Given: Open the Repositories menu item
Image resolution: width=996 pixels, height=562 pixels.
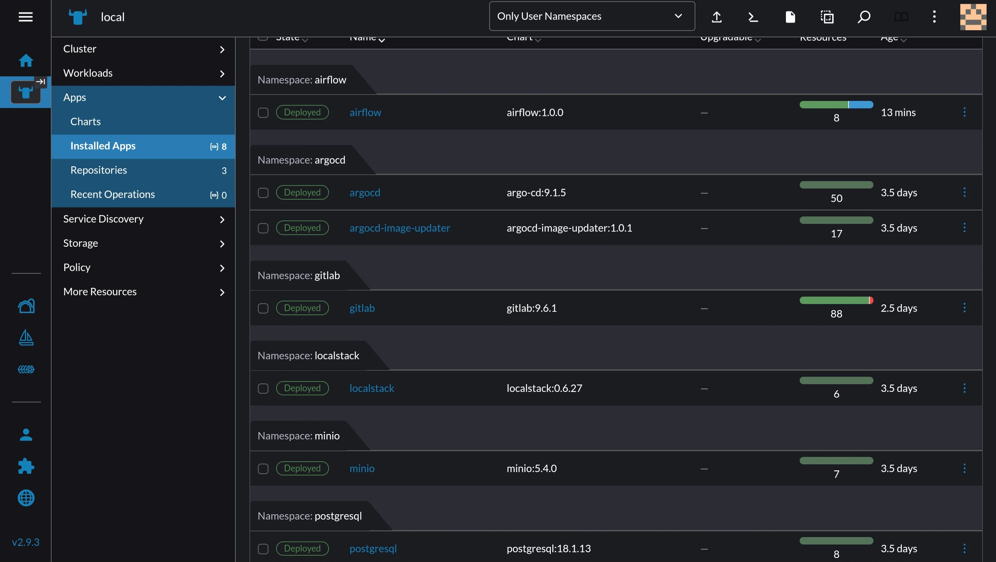Looking at the screenshot, I should coord(143,171).
